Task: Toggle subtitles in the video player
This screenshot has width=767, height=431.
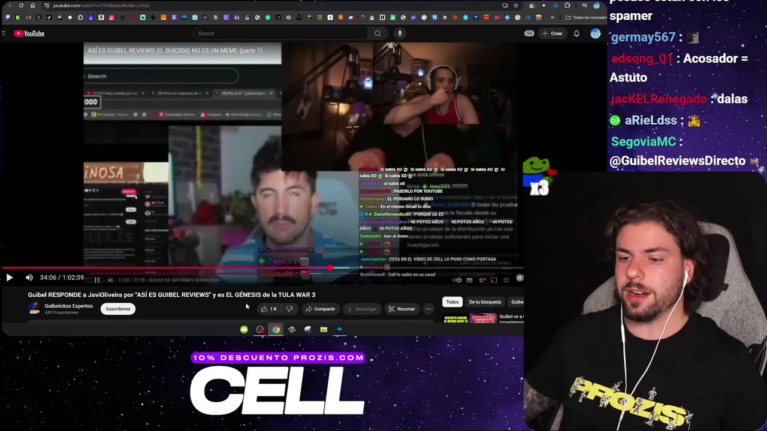Action: [x=469, y=280]
